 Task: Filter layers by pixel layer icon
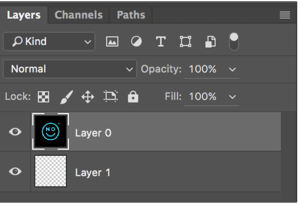112,42
